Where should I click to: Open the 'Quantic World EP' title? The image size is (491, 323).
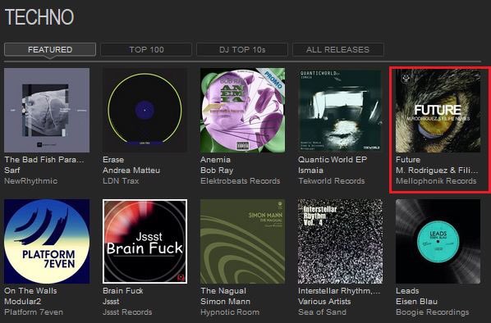(333, 160)
